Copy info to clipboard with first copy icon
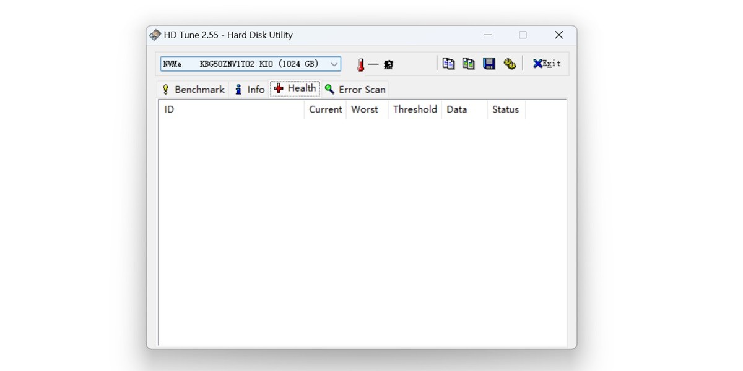 click(448, 64)
